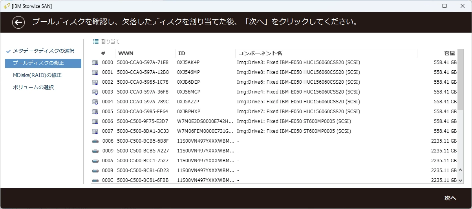Select WWN 5000-CCA0-5985-FF64
This screenshot has height=209, width=472.
pos(143,112)
